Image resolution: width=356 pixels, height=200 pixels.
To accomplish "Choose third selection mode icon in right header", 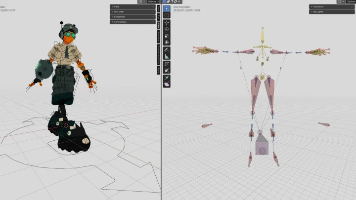I will [x=172, y=1].
